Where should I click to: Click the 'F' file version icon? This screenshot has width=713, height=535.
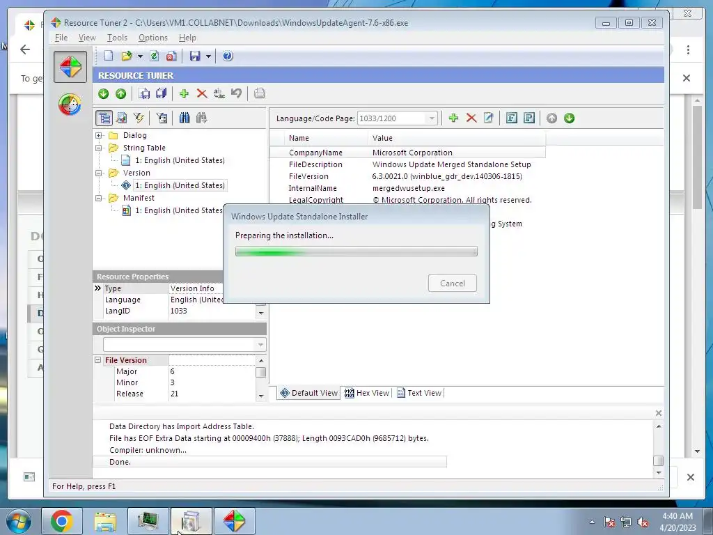[512, 118]
